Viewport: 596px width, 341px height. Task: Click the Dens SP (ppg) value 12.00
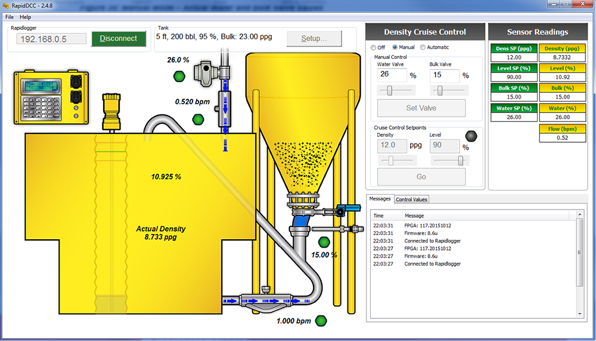click(x=514, y=57)
